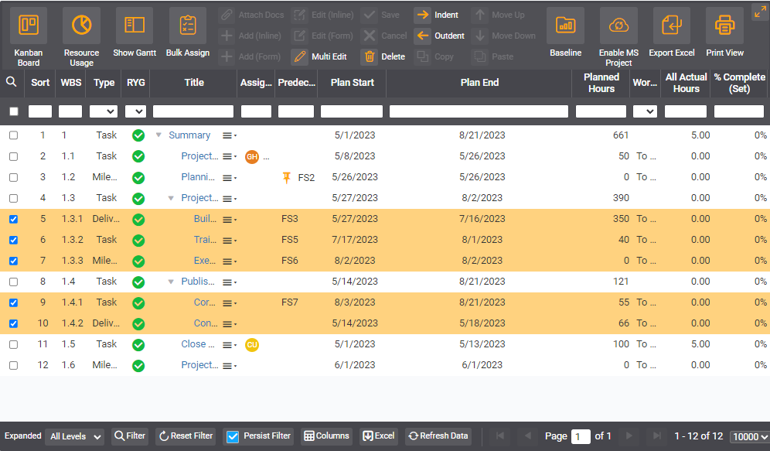The width and height of the screenshot is (770, 451).
Task: Select all rows with the header checkbox
Action: 13,111
